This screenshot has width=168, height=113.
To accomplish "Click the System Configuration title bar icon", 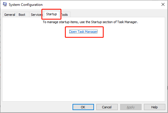I will tap(5, 4).
